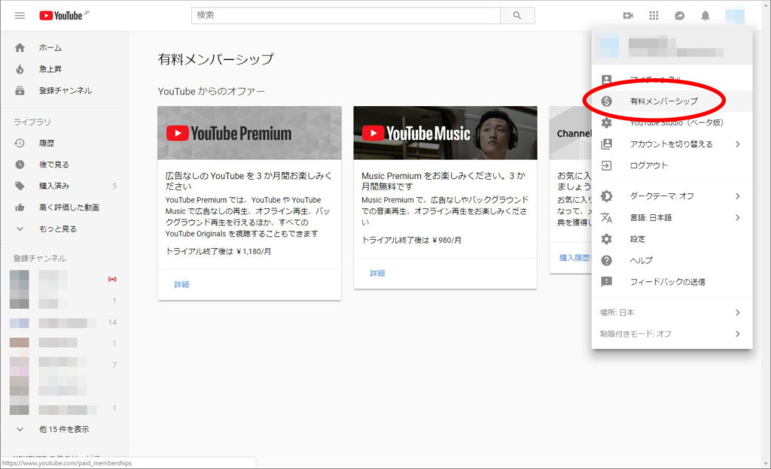The image size is (771, 469).
Task: Click the "YouTube からのオファー" heading
Action: (212, 91)
